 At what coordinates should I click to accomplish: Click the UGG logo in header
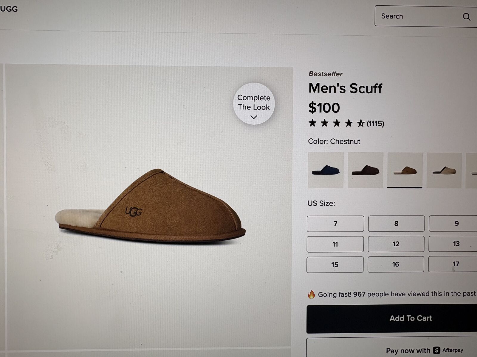click(9, 9)
